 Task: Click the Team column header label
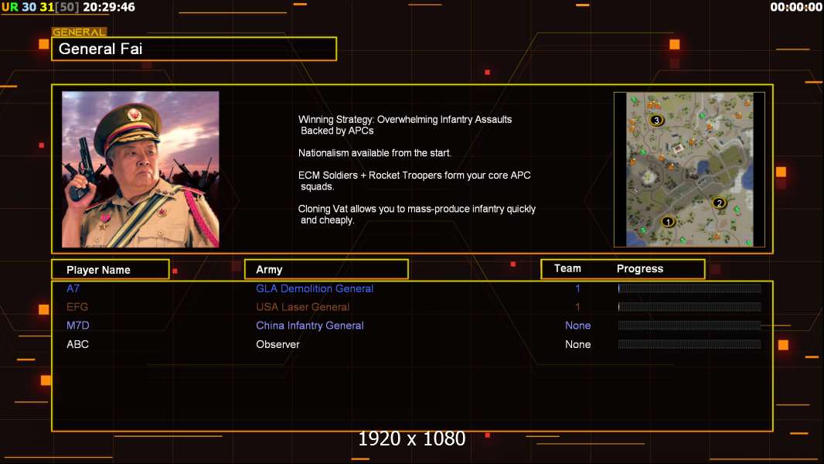567,268
